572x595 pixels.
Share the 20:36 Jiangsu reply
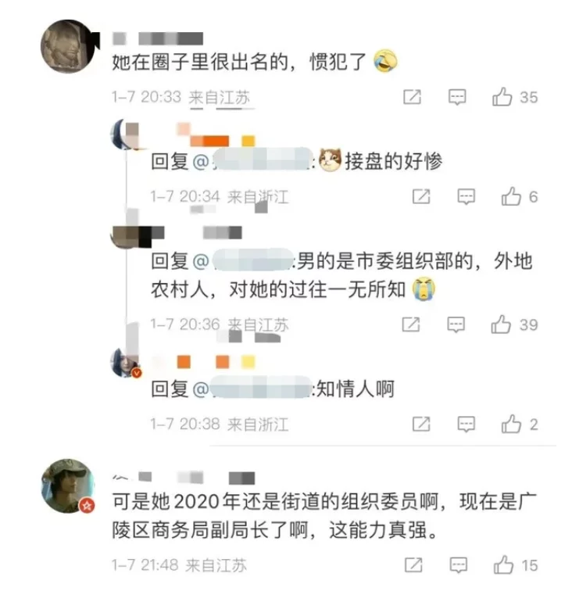pyautogui.click(x=411, y=324)
